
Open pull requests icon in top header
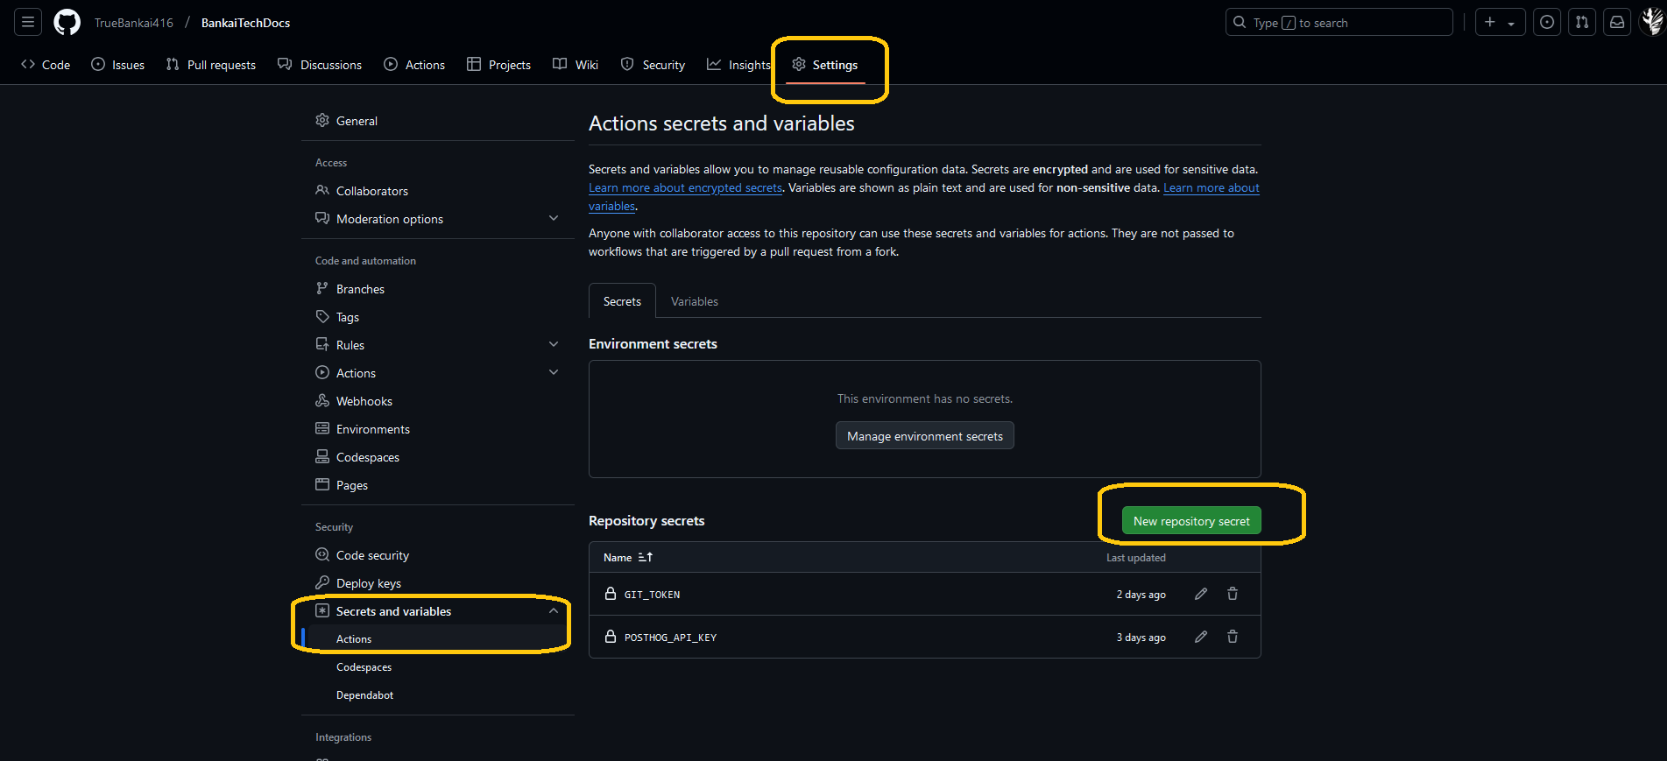click(x=1582, y=23)
